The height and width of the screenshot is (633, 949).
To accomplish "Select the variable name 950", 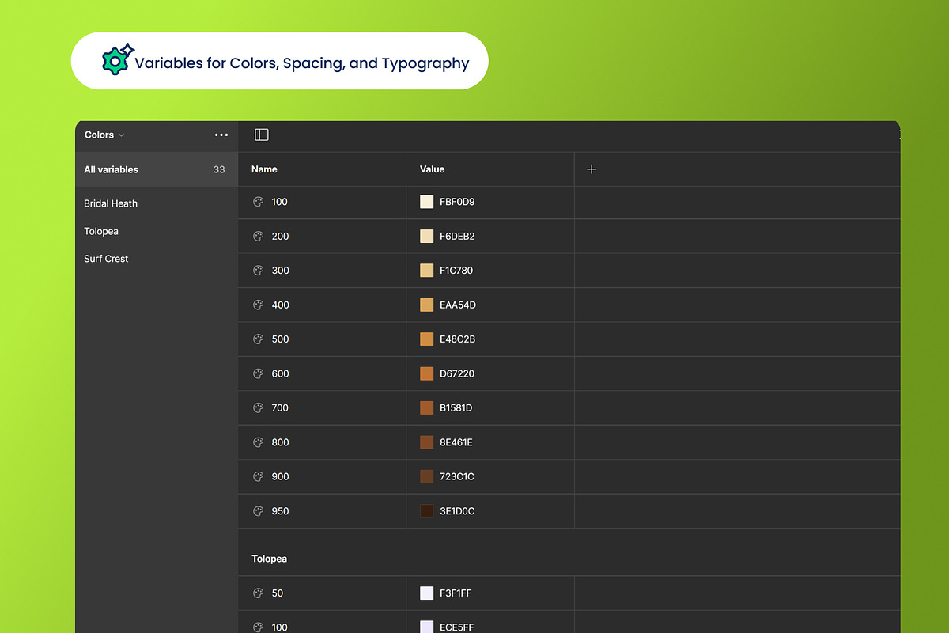I will (x=281, y=511).
